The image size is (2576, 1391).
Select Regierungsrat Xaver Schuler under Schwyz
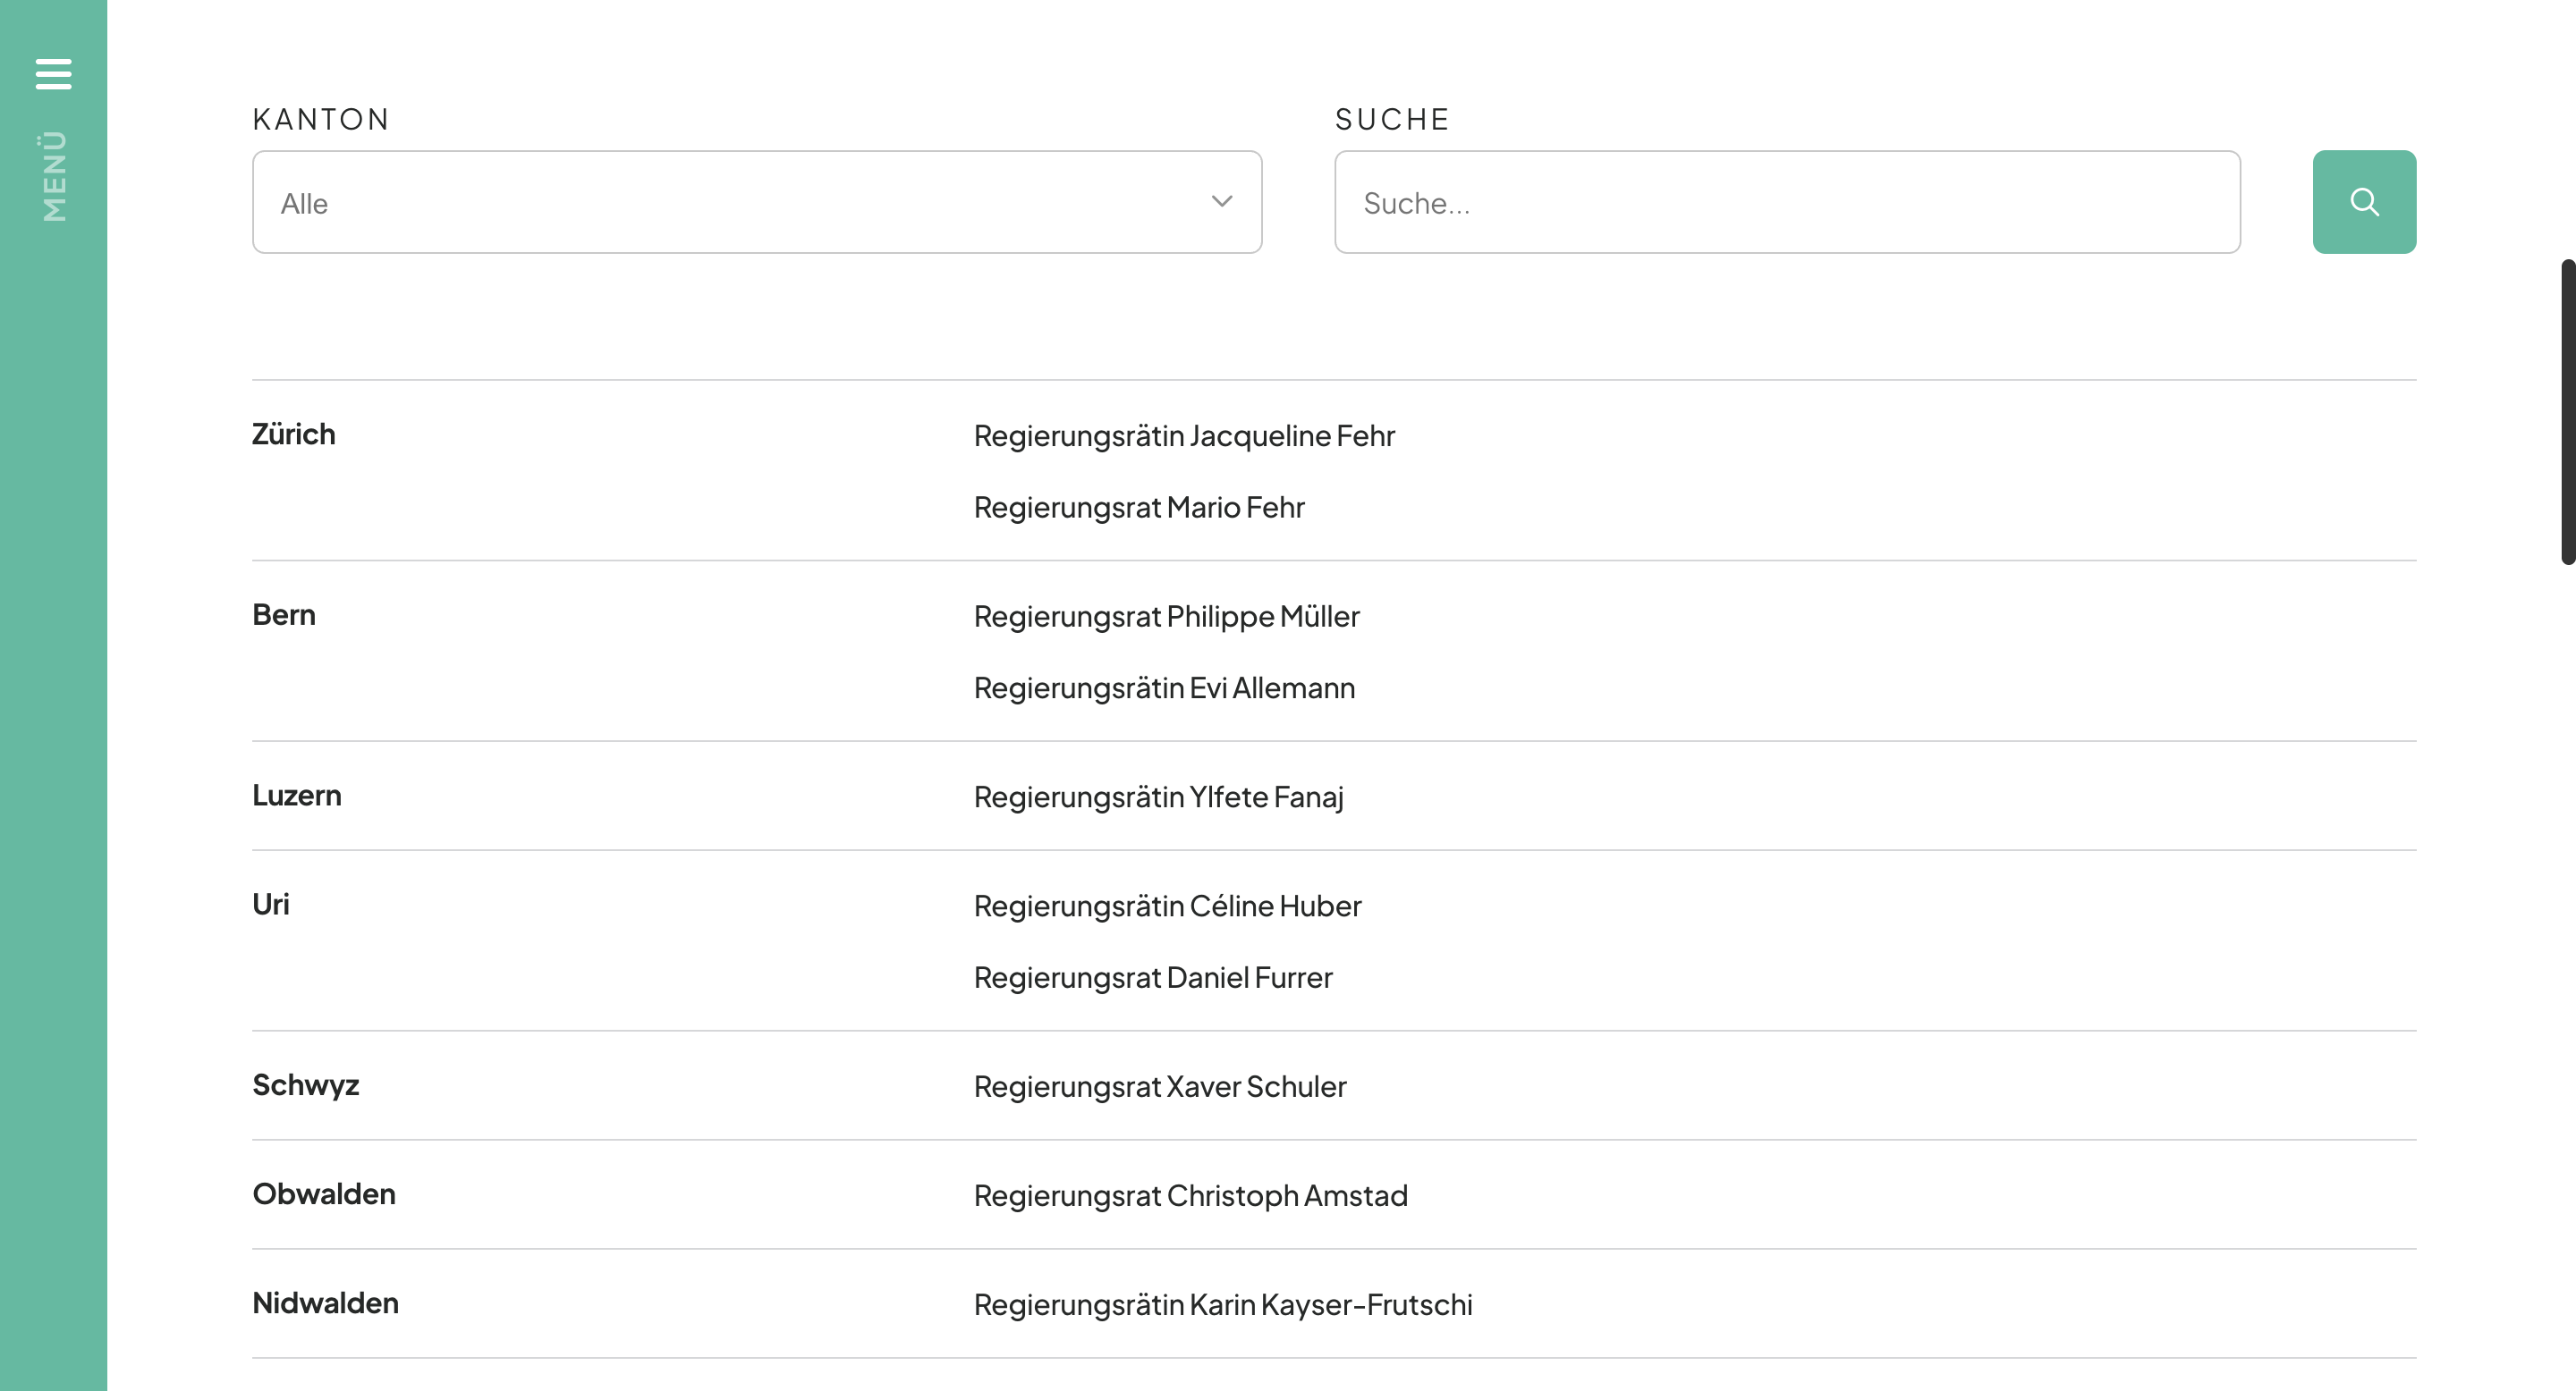(1159, 1086)
